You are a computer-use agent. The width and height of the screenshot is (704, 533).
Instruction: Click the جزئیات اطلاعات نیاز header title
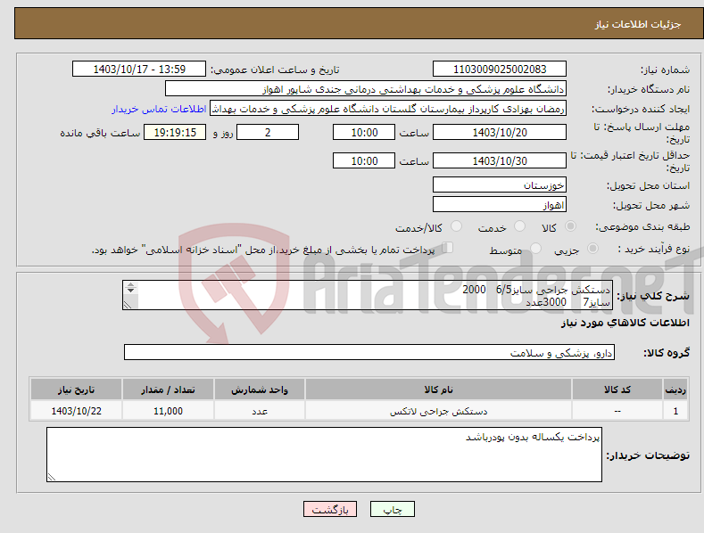coord(638,24)
